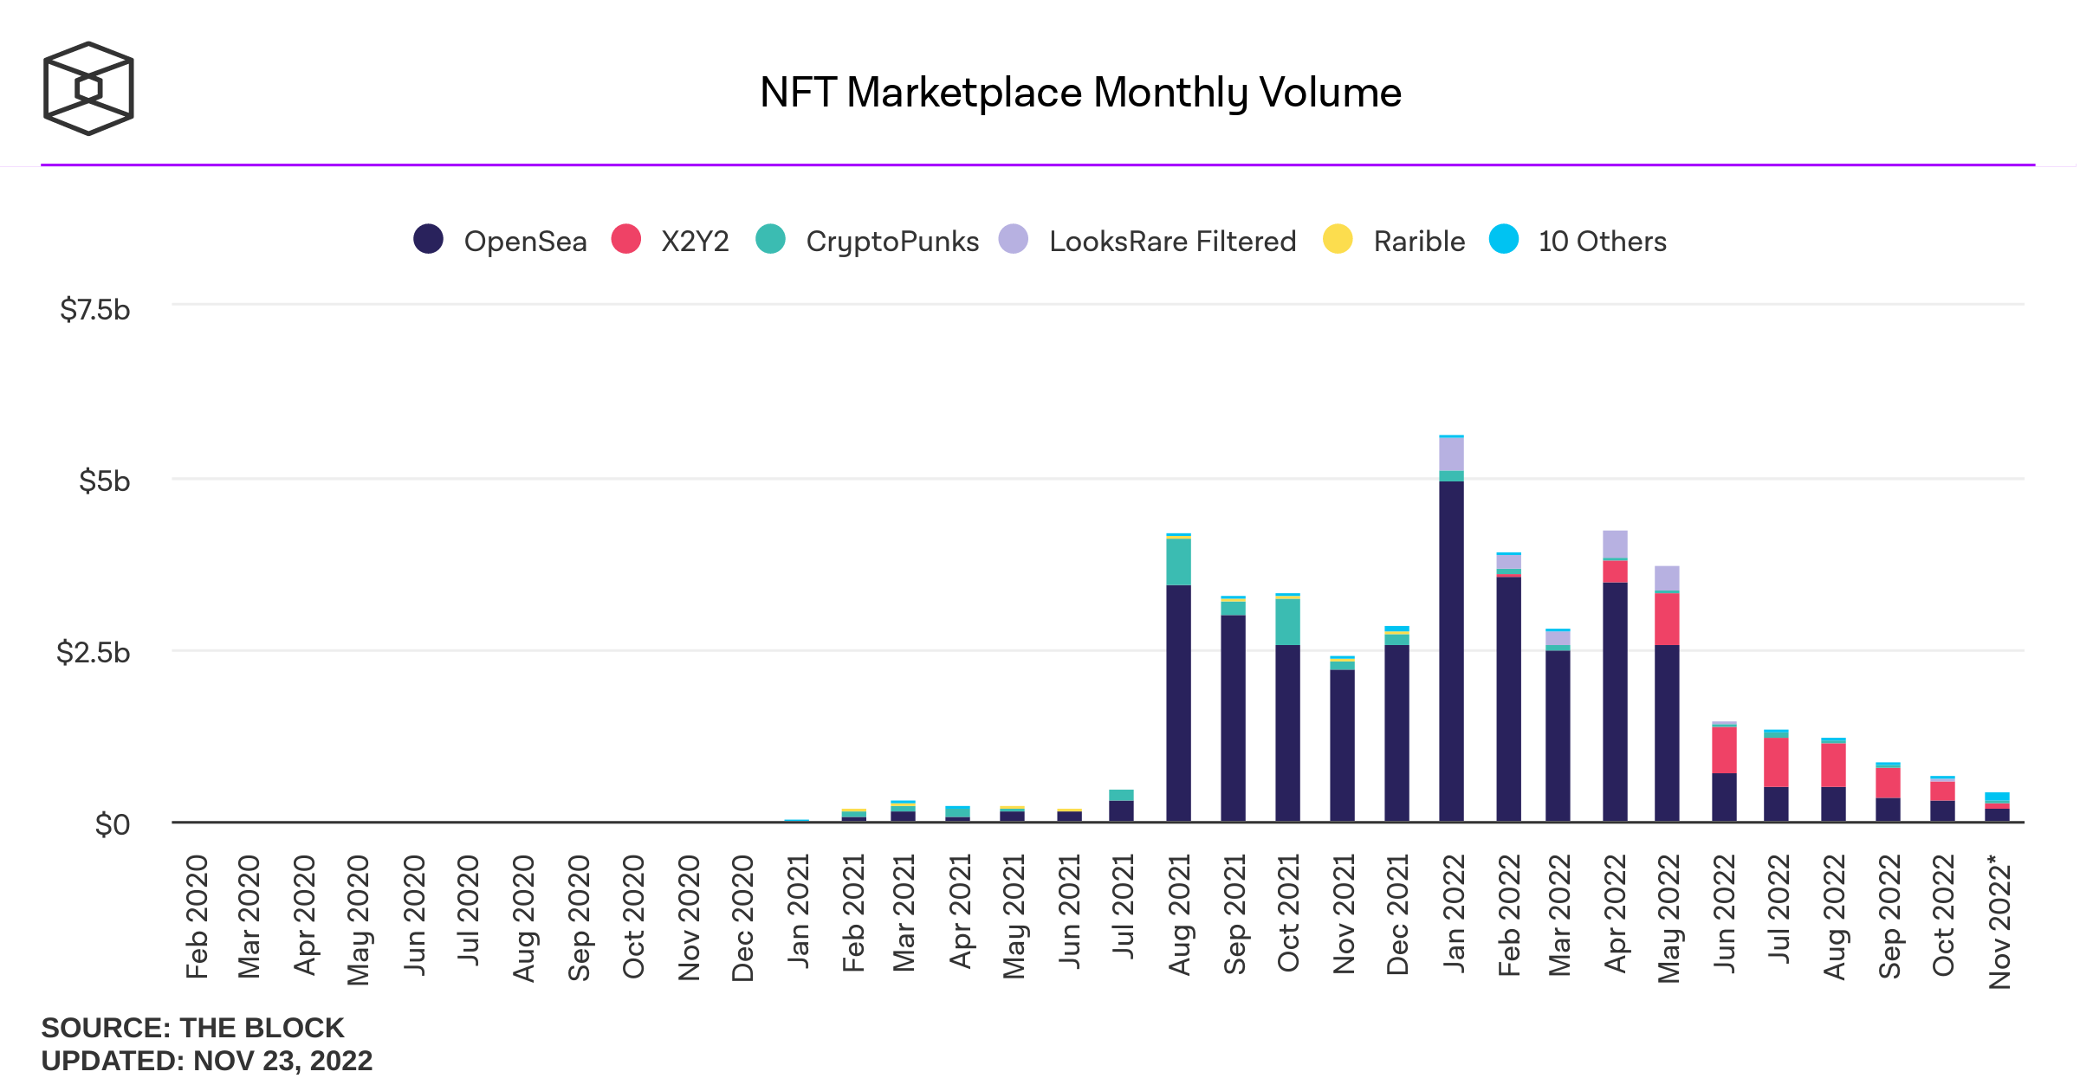The height and width of the screenshot is (1091, 2080).
Task: Toggle LooksRare Filtered lavender legend dot
Action: point(1013,239)
